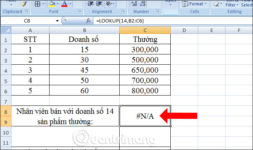
Task: Select column B header
Action: click(84, 30)
